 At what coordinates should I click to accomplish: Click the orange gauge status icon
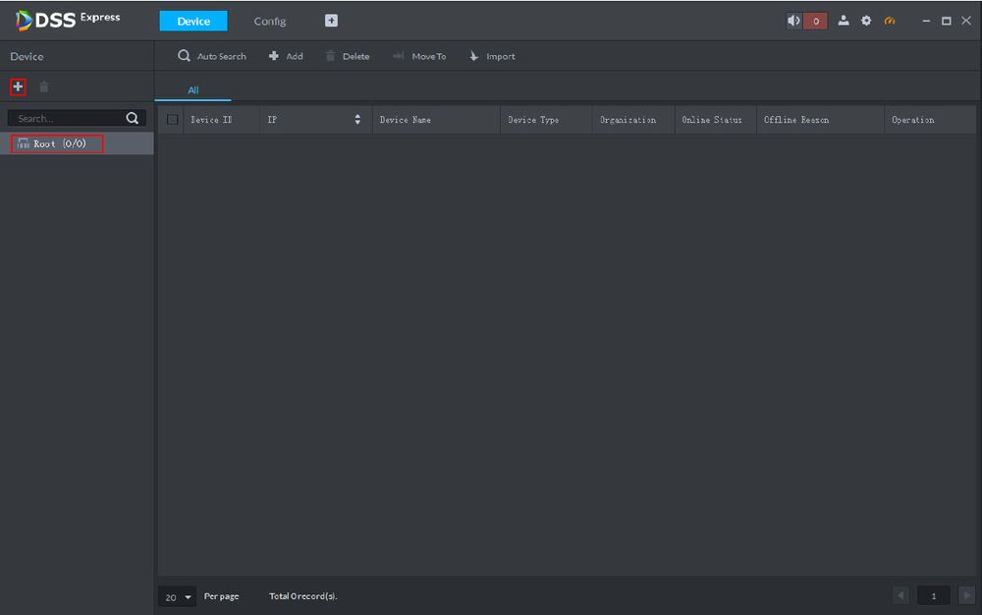tap(890, 21)
